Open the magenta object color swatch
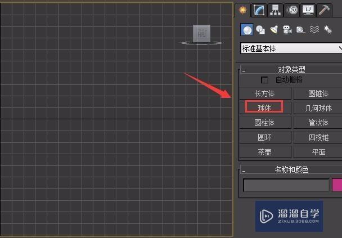 pyautogui.click(x=337, y=185)
